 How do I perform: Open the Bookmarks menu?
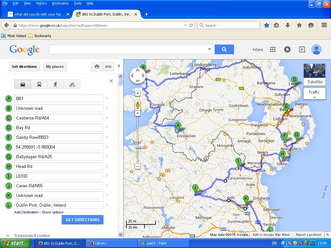pos(60,3)
